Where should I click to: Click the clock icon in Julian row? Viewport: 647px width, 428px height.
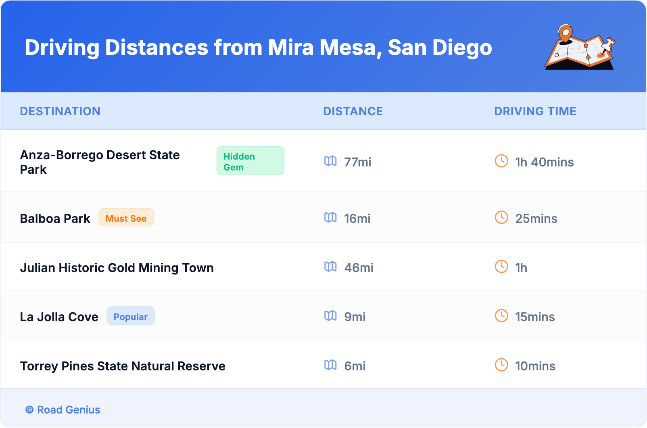coord(501,267)
